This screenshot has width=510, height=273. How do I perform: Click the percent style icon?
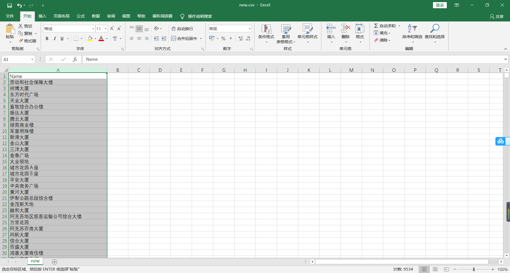click(223, 38)
